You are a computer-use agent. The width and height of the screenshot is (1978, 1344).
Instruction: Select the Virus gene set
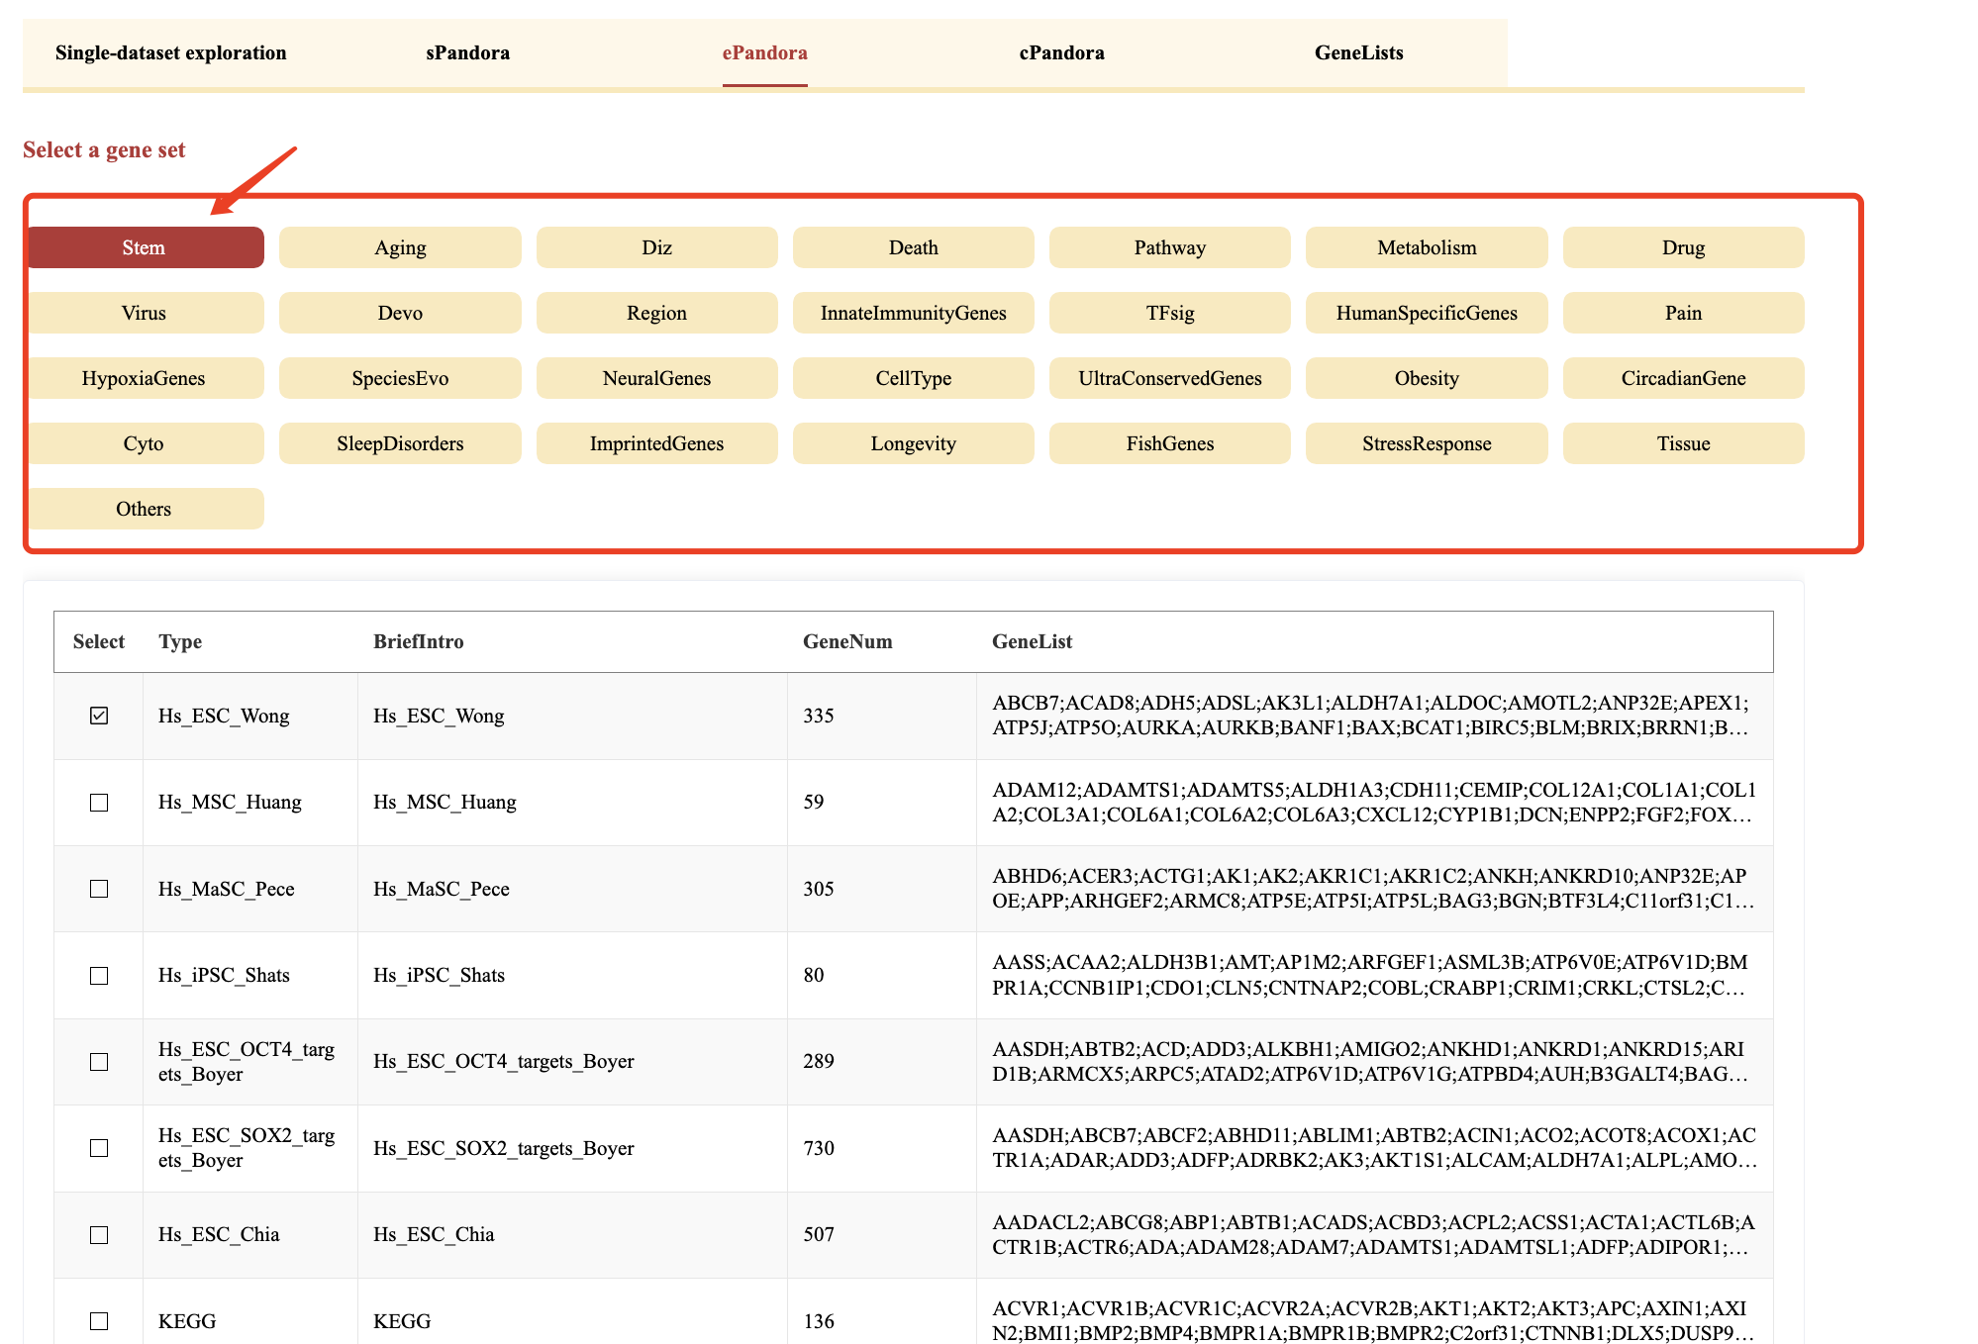pos(145,313)
